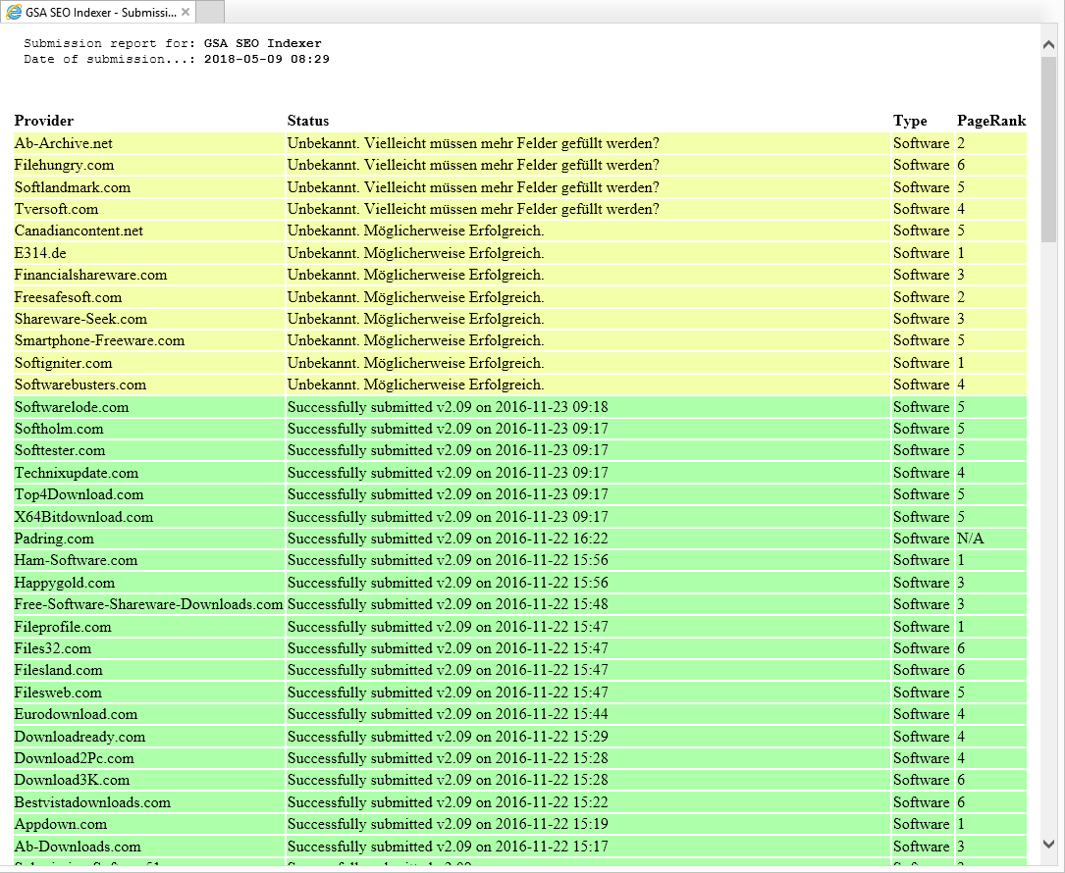Select the Appdown.com provider entry
The height and width of the screenshot is (873, 1065).
pyautogui.click(x=61, y=825)
